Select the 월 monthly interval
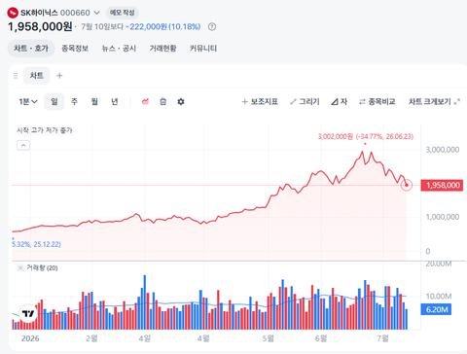The width and height of the screenshot is (467, 354). (x=94, y=102)
